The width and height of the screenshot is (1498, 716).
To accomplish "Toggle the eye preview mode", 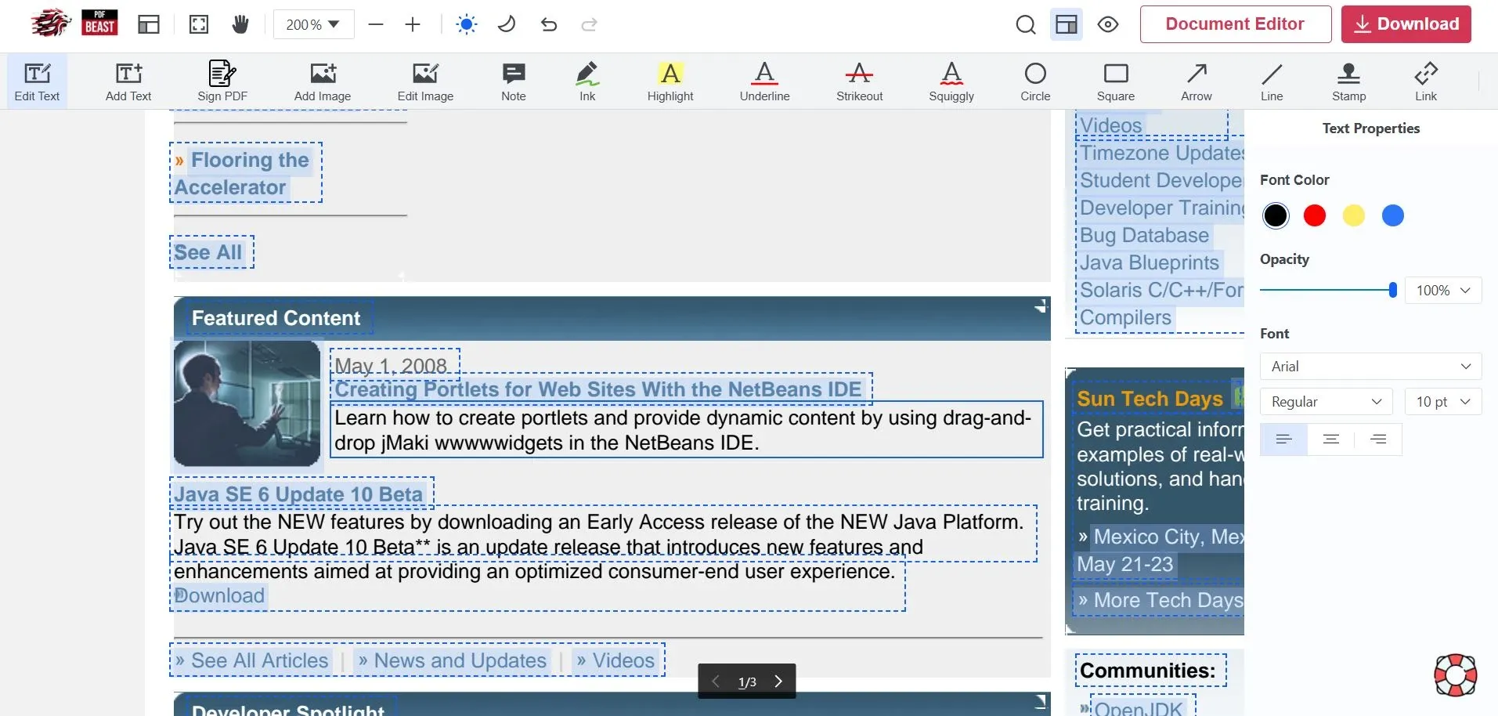I will click(x=1107, y=25).
